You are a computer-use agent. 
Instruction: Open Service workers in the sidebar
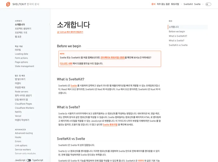click(23, 150)
